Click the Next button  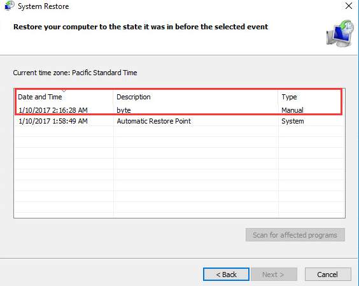(x=274, y=275)
